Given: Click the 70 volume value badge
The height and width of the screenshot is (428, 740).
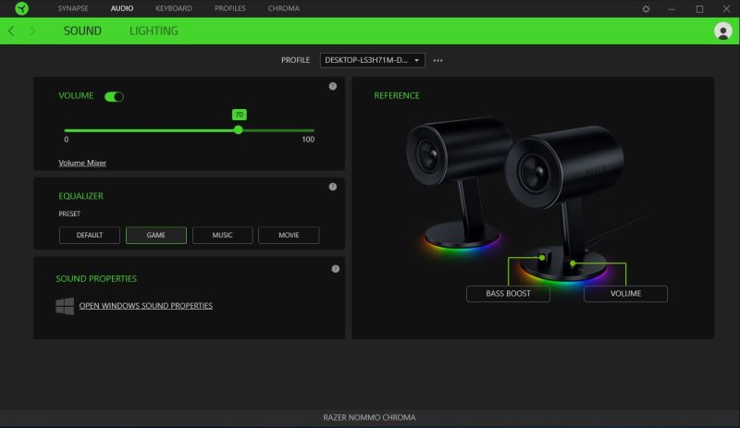Looking at the screenshot, I should pos(240,115).
